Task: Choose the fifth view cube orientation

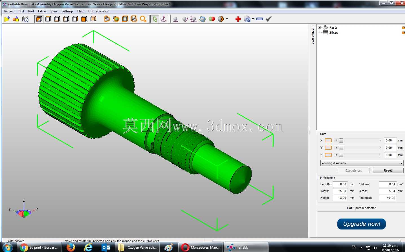Action: point(75,19)
